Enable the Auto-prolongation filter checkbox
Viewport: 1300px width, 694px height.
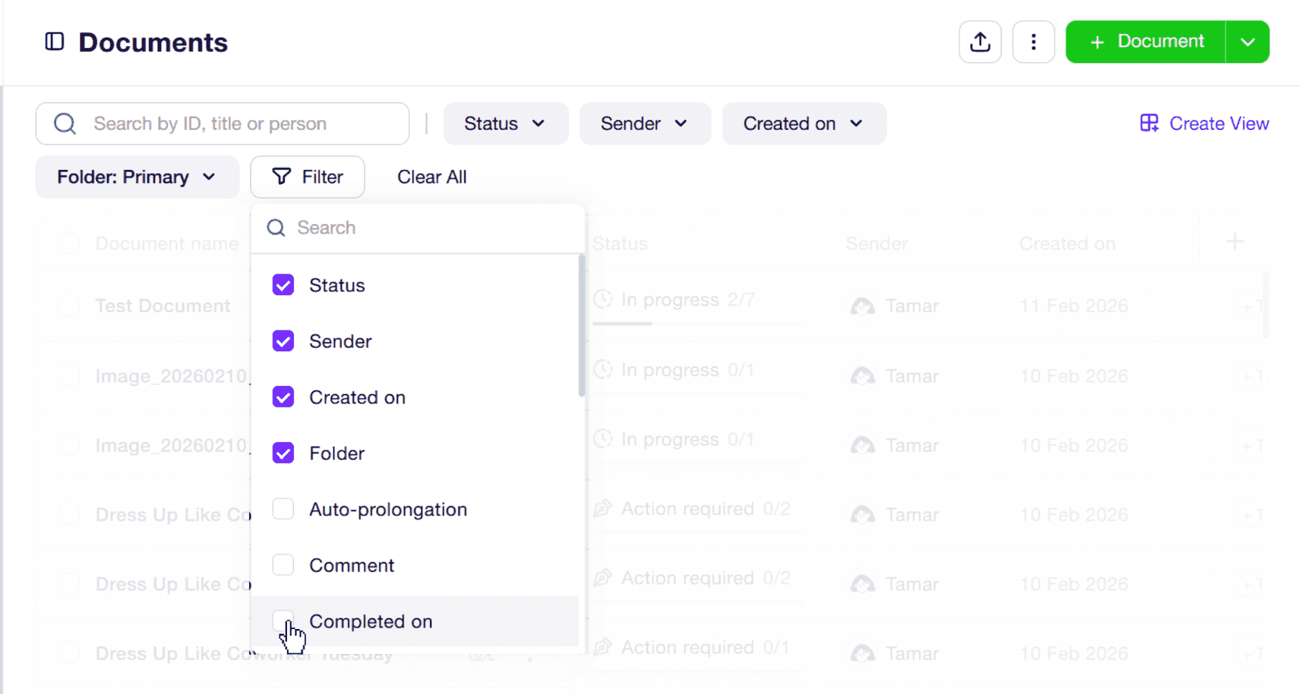click(283, 509)
